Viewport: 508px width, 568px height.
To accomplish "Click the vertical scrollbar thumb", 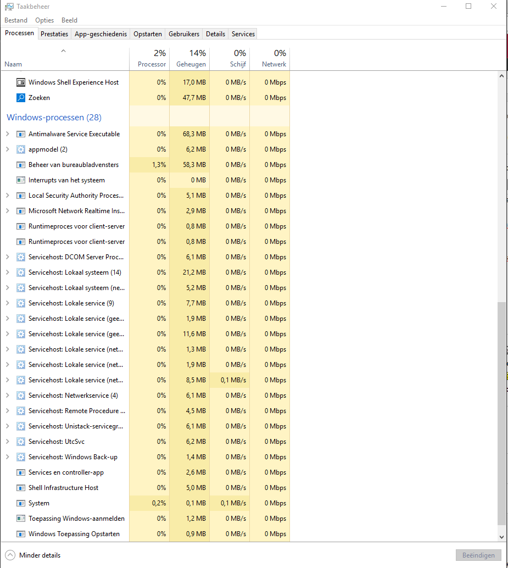I will click(501, 413).
